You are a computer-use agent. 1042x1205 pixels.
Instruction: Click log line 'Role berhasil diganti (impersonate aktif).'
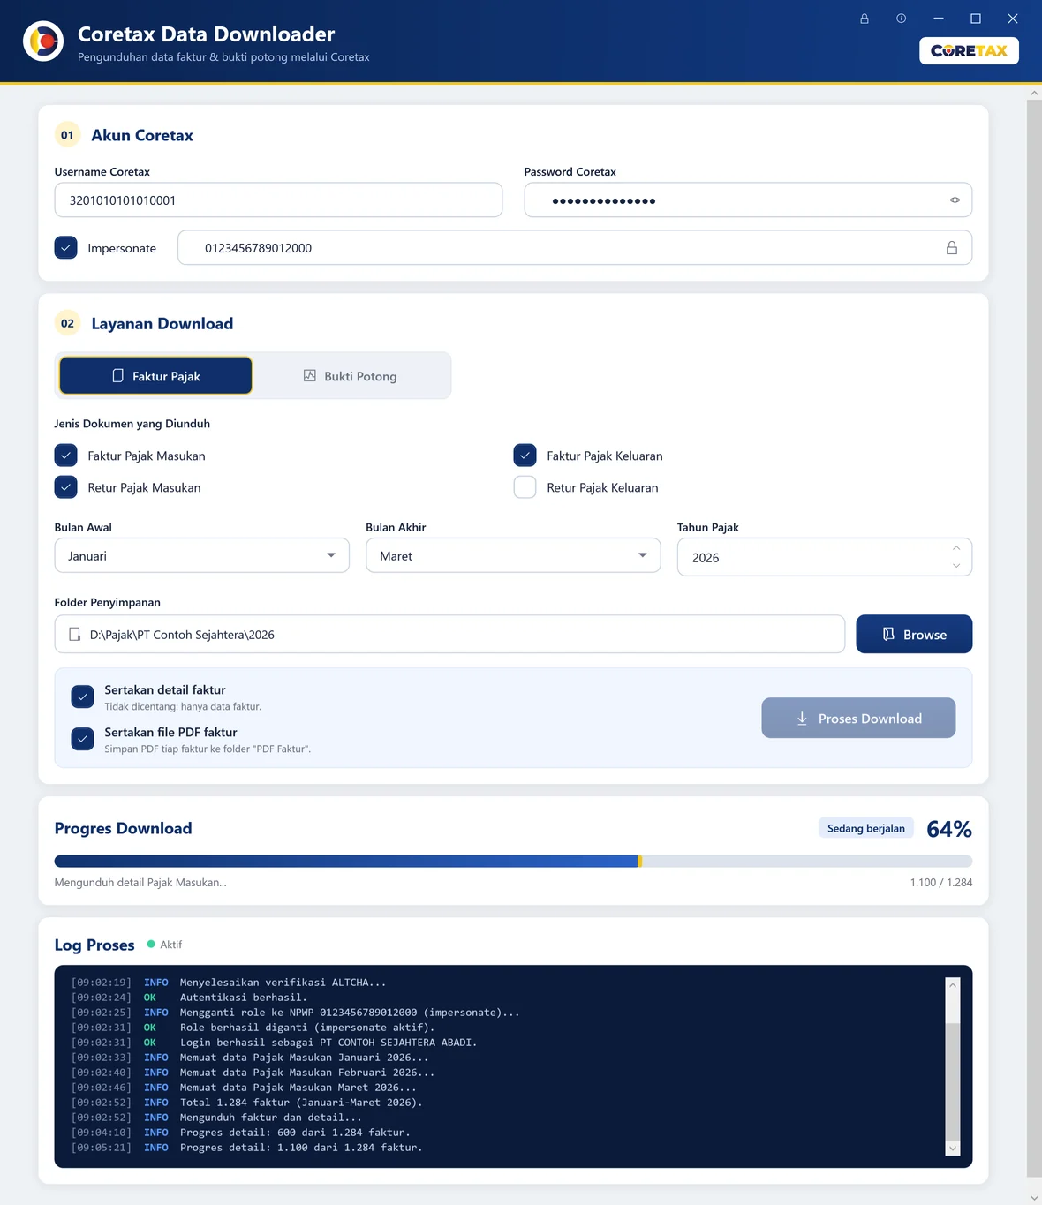[307, 1028]
